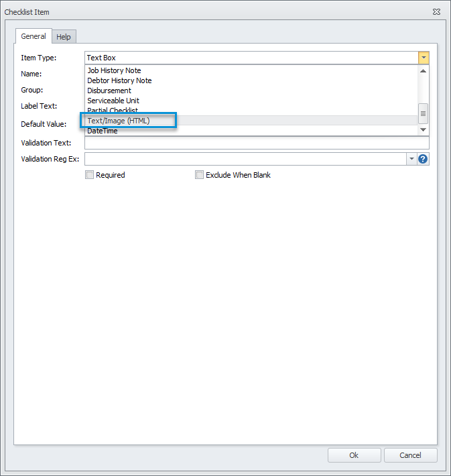
Task: Select DateTime item type option
Action: point(251,131)
